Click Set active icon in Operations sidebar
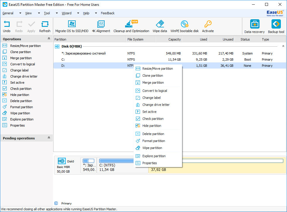Screen dimensions: 287x212 (5, 82)
